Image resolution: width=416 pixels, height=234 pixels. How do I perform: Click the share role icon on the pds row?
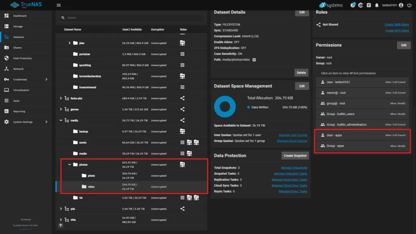(x=182, y=208)
